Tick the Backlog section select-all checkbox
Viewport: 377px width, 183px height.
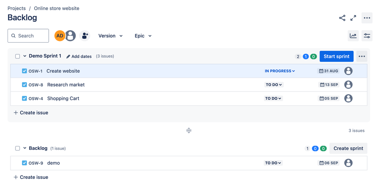[17, 148]
